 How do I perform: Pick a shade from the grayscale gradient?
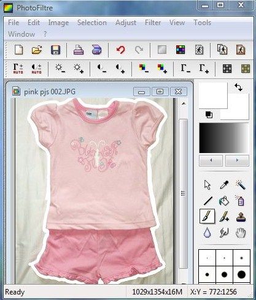point(224,138)
